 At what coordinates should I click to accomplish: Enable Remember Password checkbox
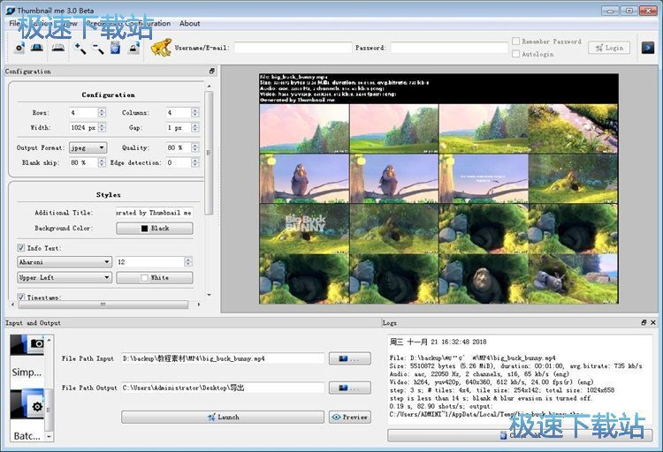tap(516, 41)
